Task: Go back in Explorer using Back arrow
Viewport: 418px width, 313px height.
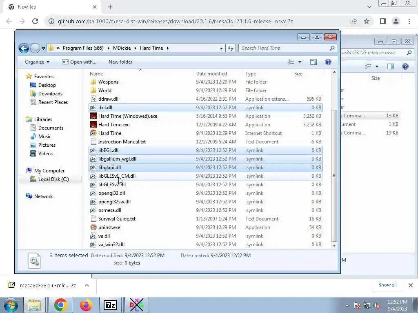Action: pos(24,48)
